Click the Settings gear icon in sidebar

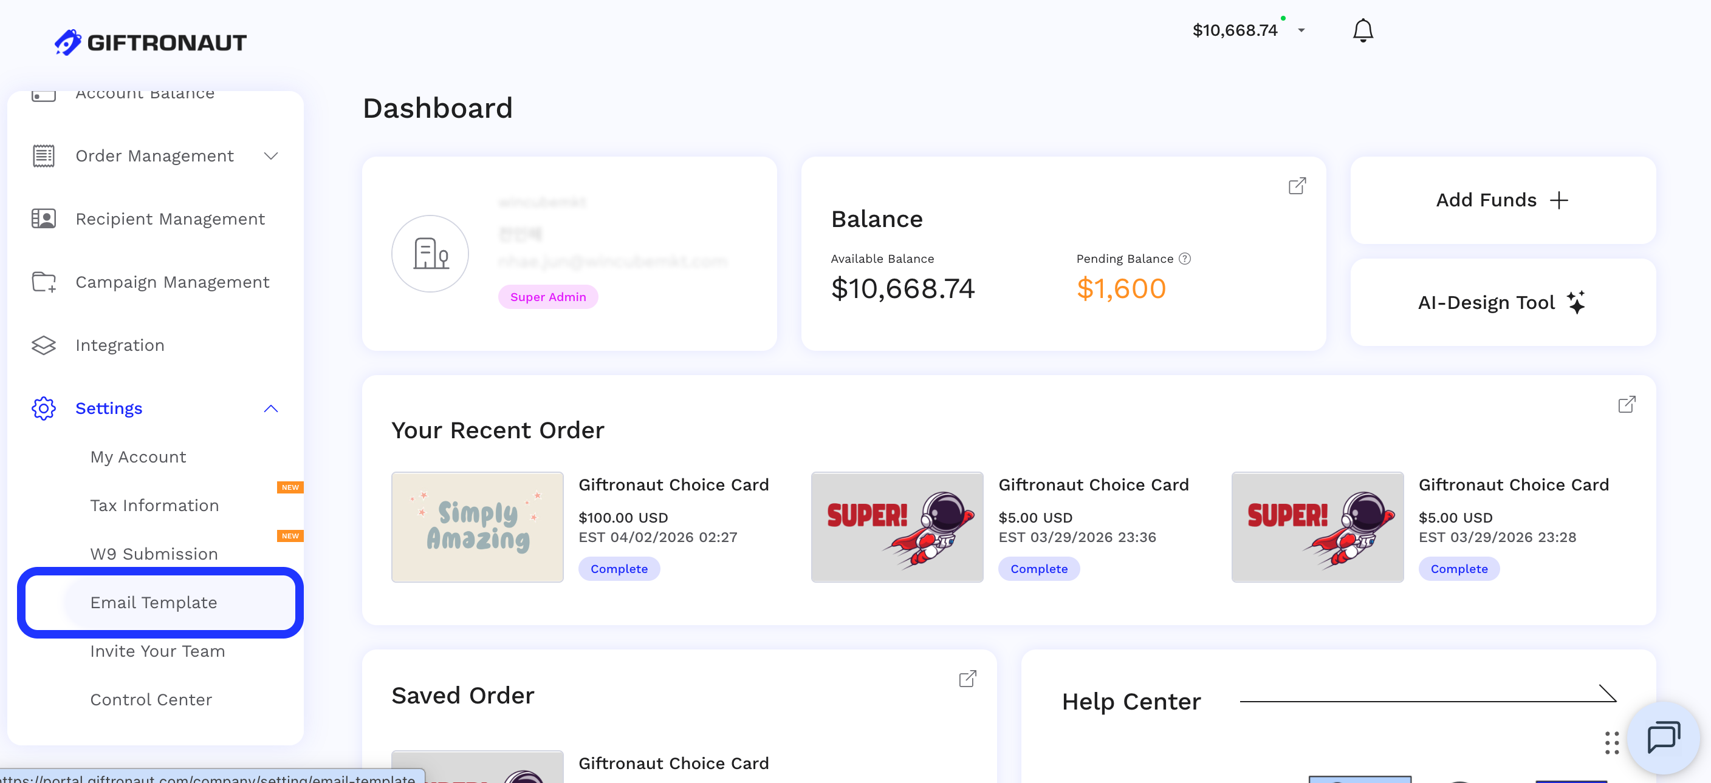[x=43, y=408]
